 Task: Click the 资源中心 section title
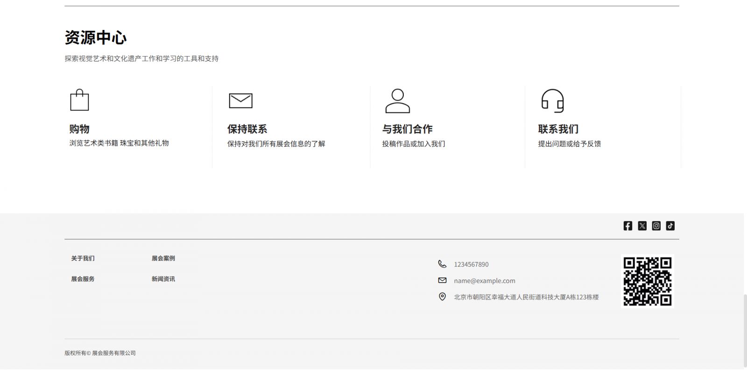click(96, 38)
